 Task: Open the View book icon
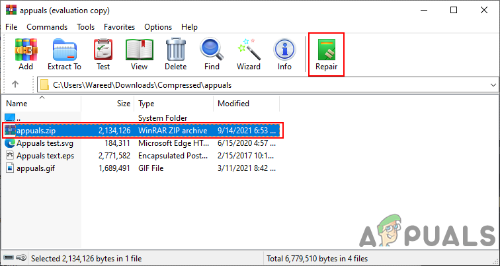coord(140,50)
